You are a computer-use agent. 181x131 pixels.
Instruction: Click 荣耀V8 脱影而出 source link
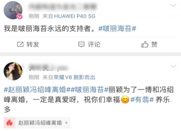click(75, 77)
